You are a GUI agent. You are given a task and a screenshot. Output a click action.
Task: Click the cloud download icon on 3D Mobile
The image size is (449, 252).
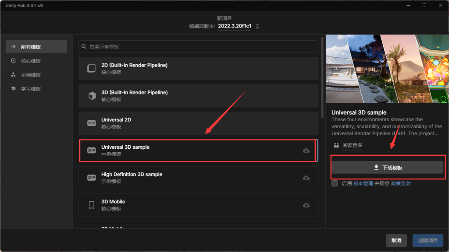coord(306,205)
